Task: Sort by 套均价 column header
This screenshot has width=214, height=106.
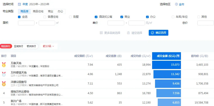Action: click(199, 56)
